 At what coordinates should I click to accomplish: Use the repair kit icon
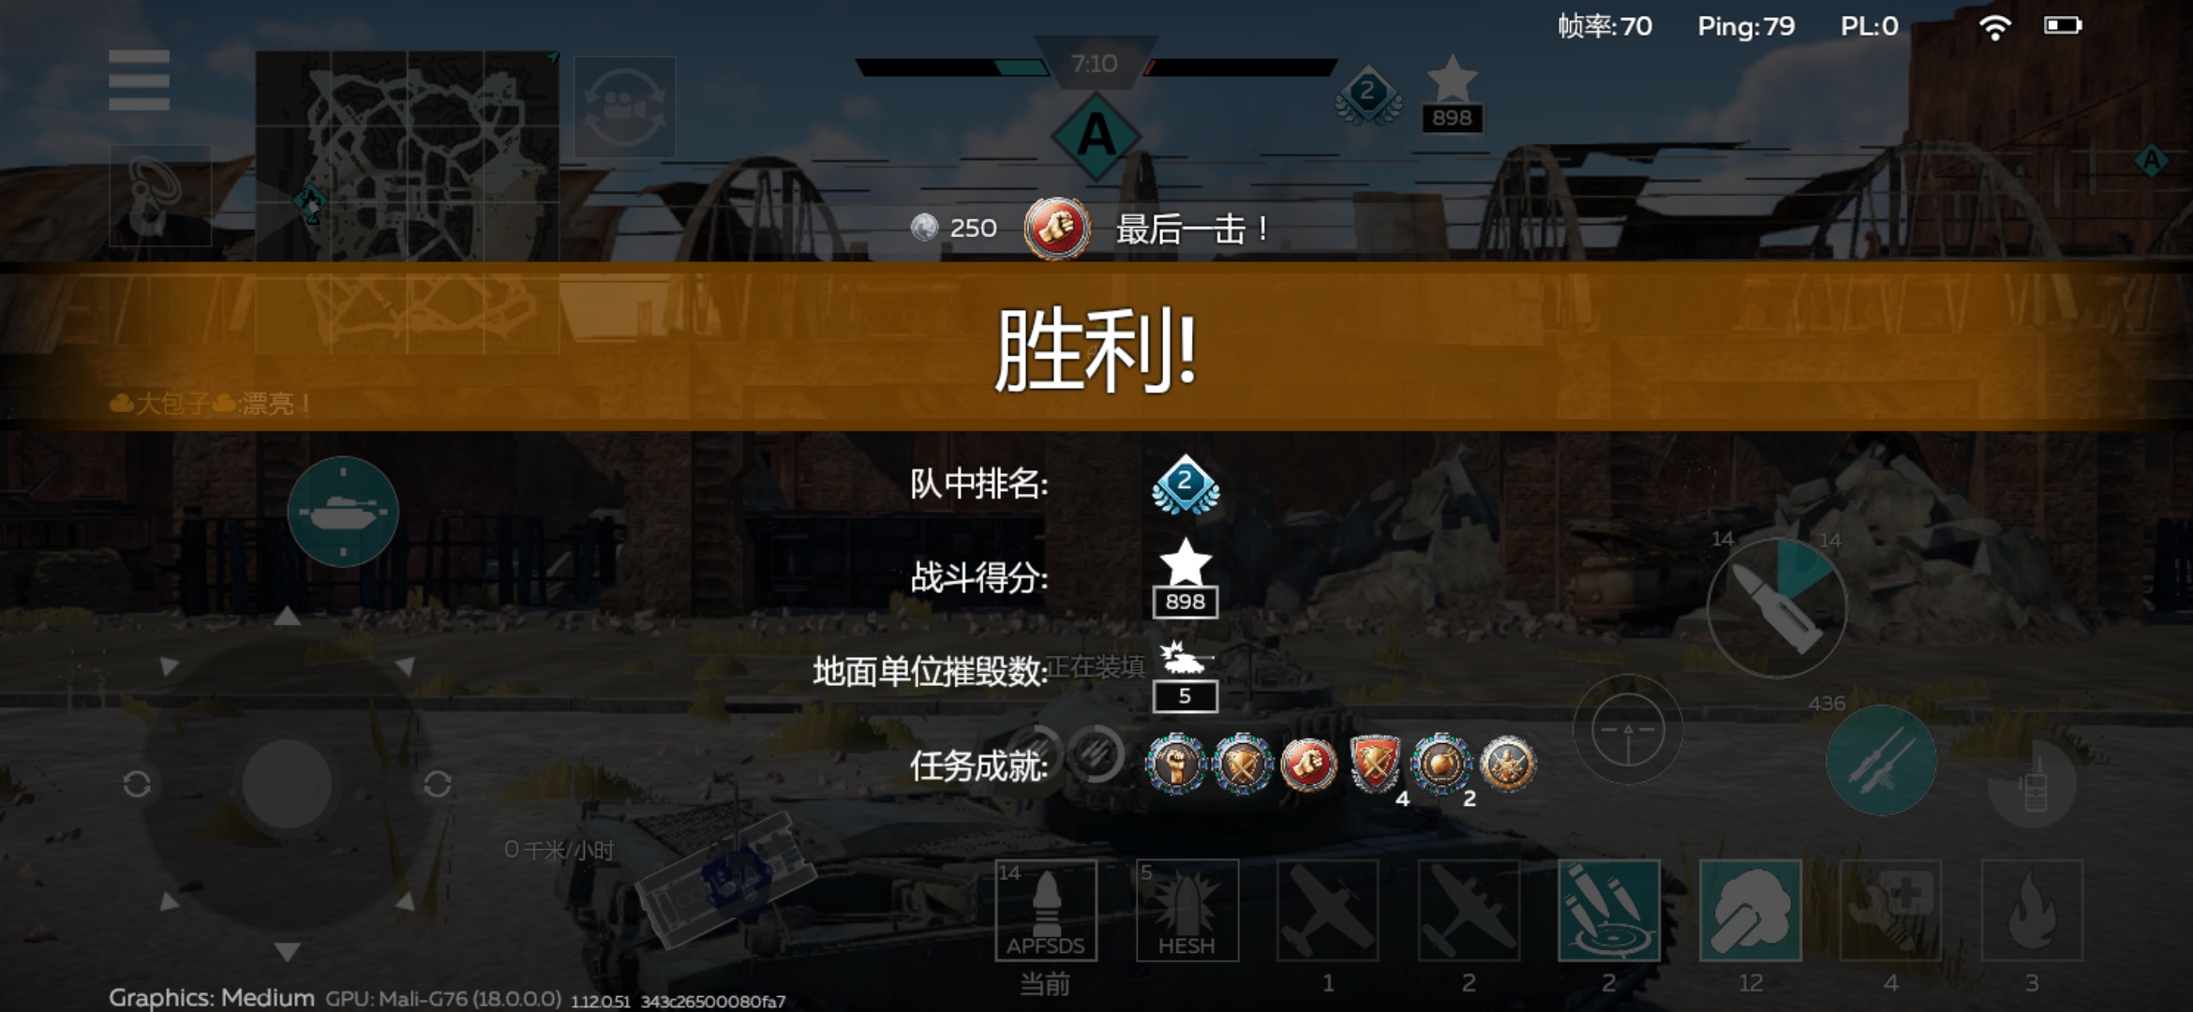(1890, 910)
